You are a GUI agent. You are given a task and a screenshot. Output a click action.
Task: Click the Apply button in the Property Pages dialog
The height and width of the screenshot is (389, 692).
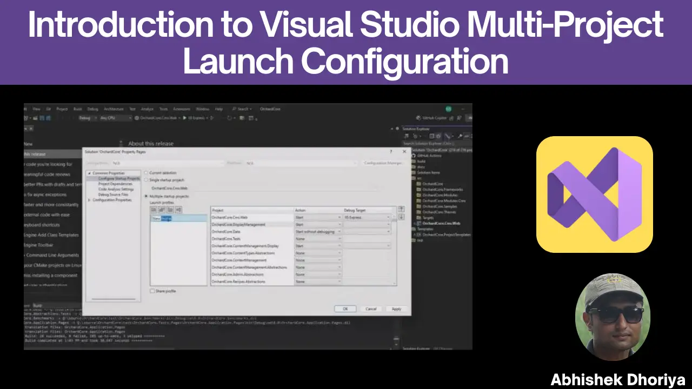396,308
